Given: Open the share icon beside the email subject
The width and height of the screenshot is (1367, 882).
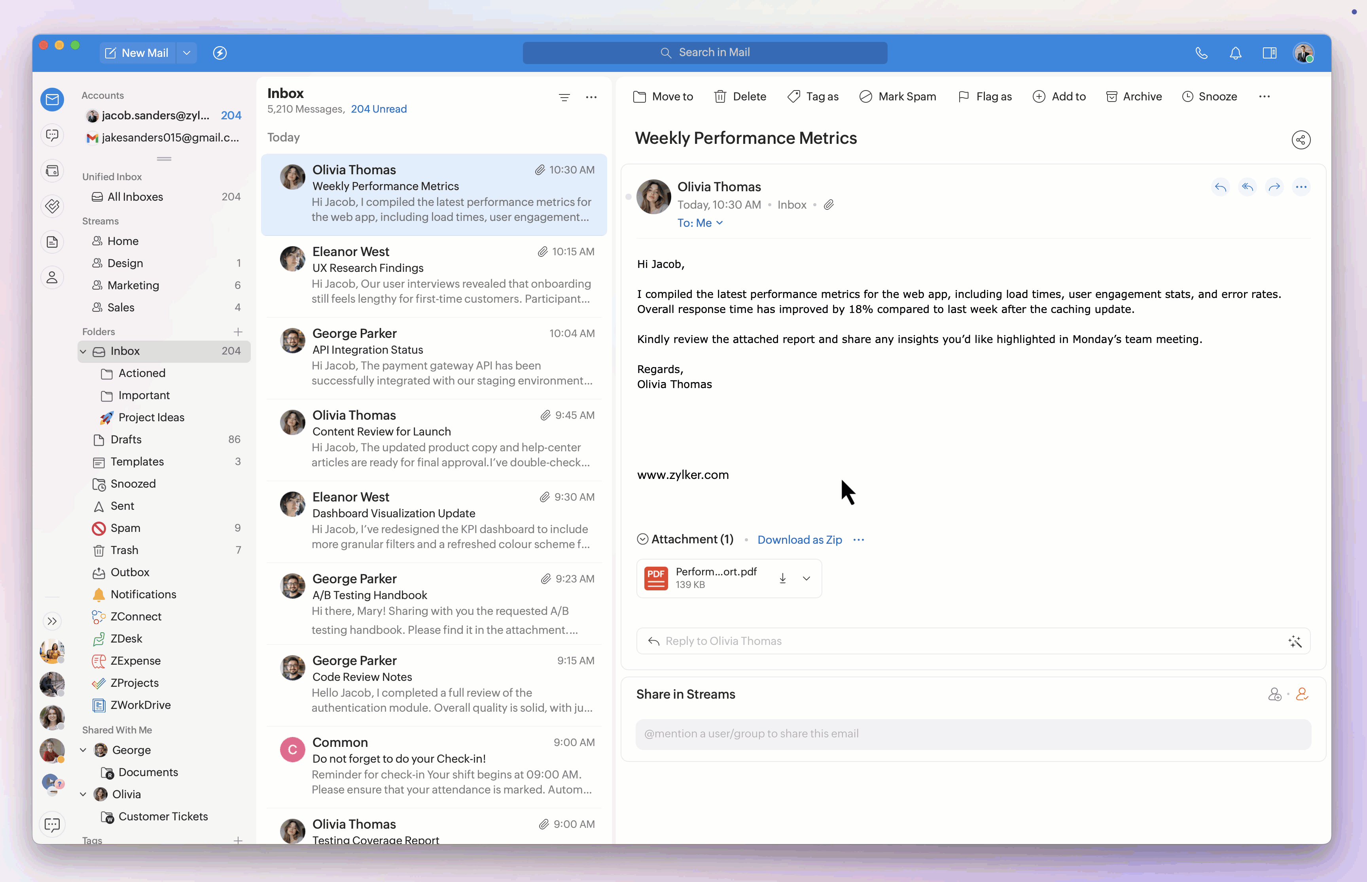Looking at the screenshot, I should [x=1301, y=140].
